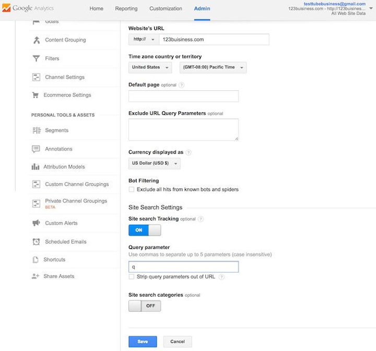Open Ecommerce Settings cart icon
376x351 pixels.
click(36, 95)
